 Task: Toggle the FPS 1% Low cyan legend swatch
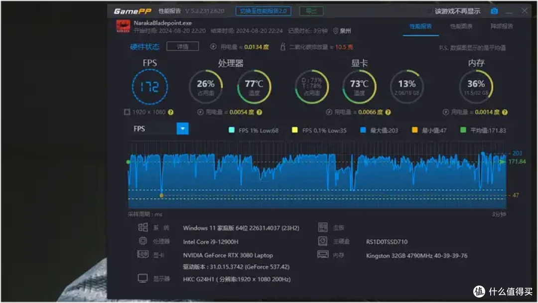point(232,130)
